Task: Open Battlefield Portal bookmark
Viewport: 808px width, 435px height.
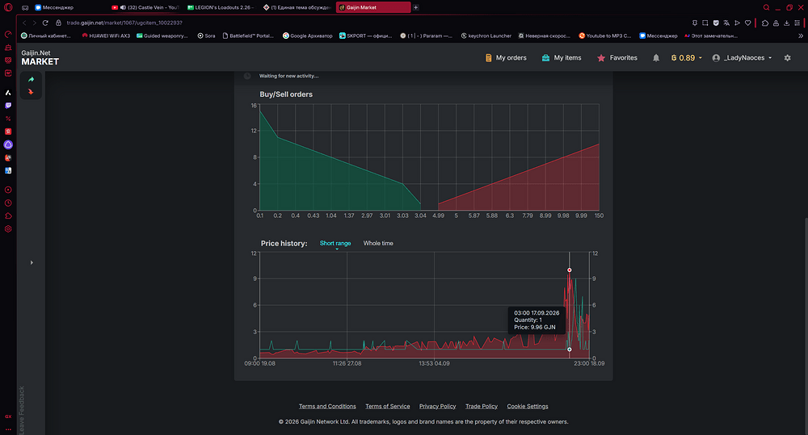Action: pyautogui.click(x=248, y=36)
